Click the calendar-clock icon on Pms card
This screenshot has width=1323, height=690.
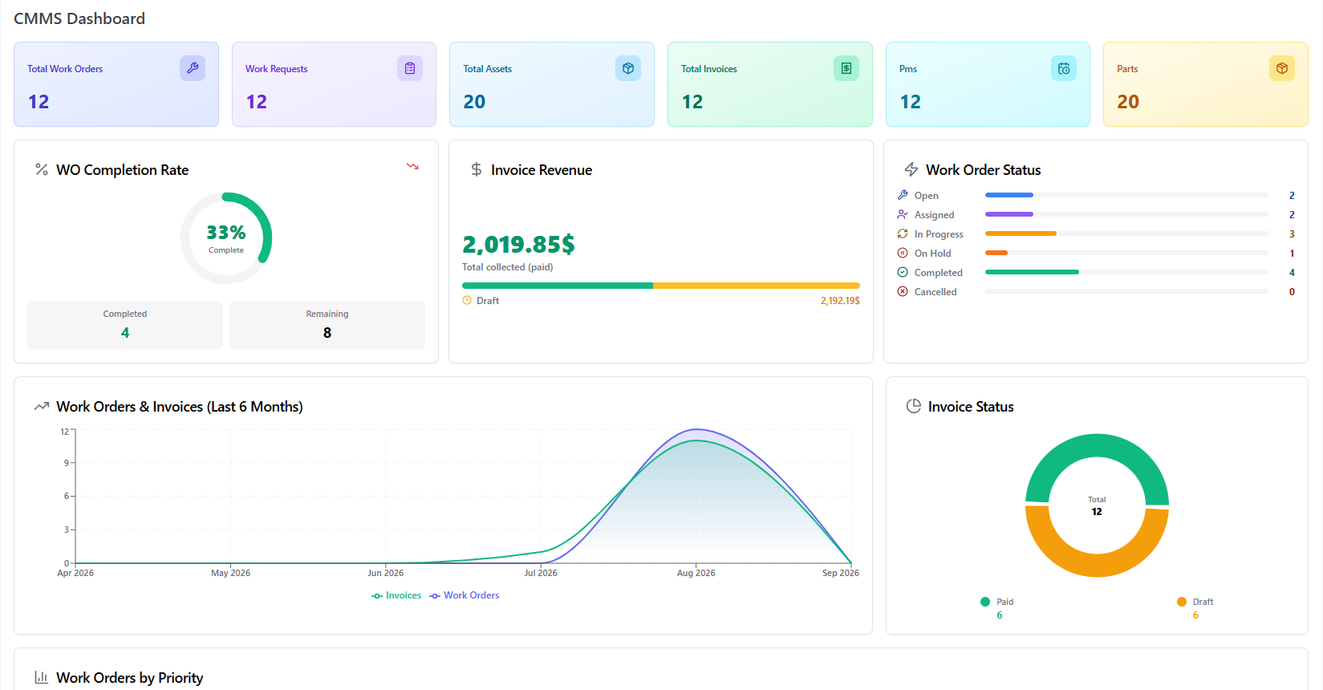pyautogui.click(x=1064, y=68)
